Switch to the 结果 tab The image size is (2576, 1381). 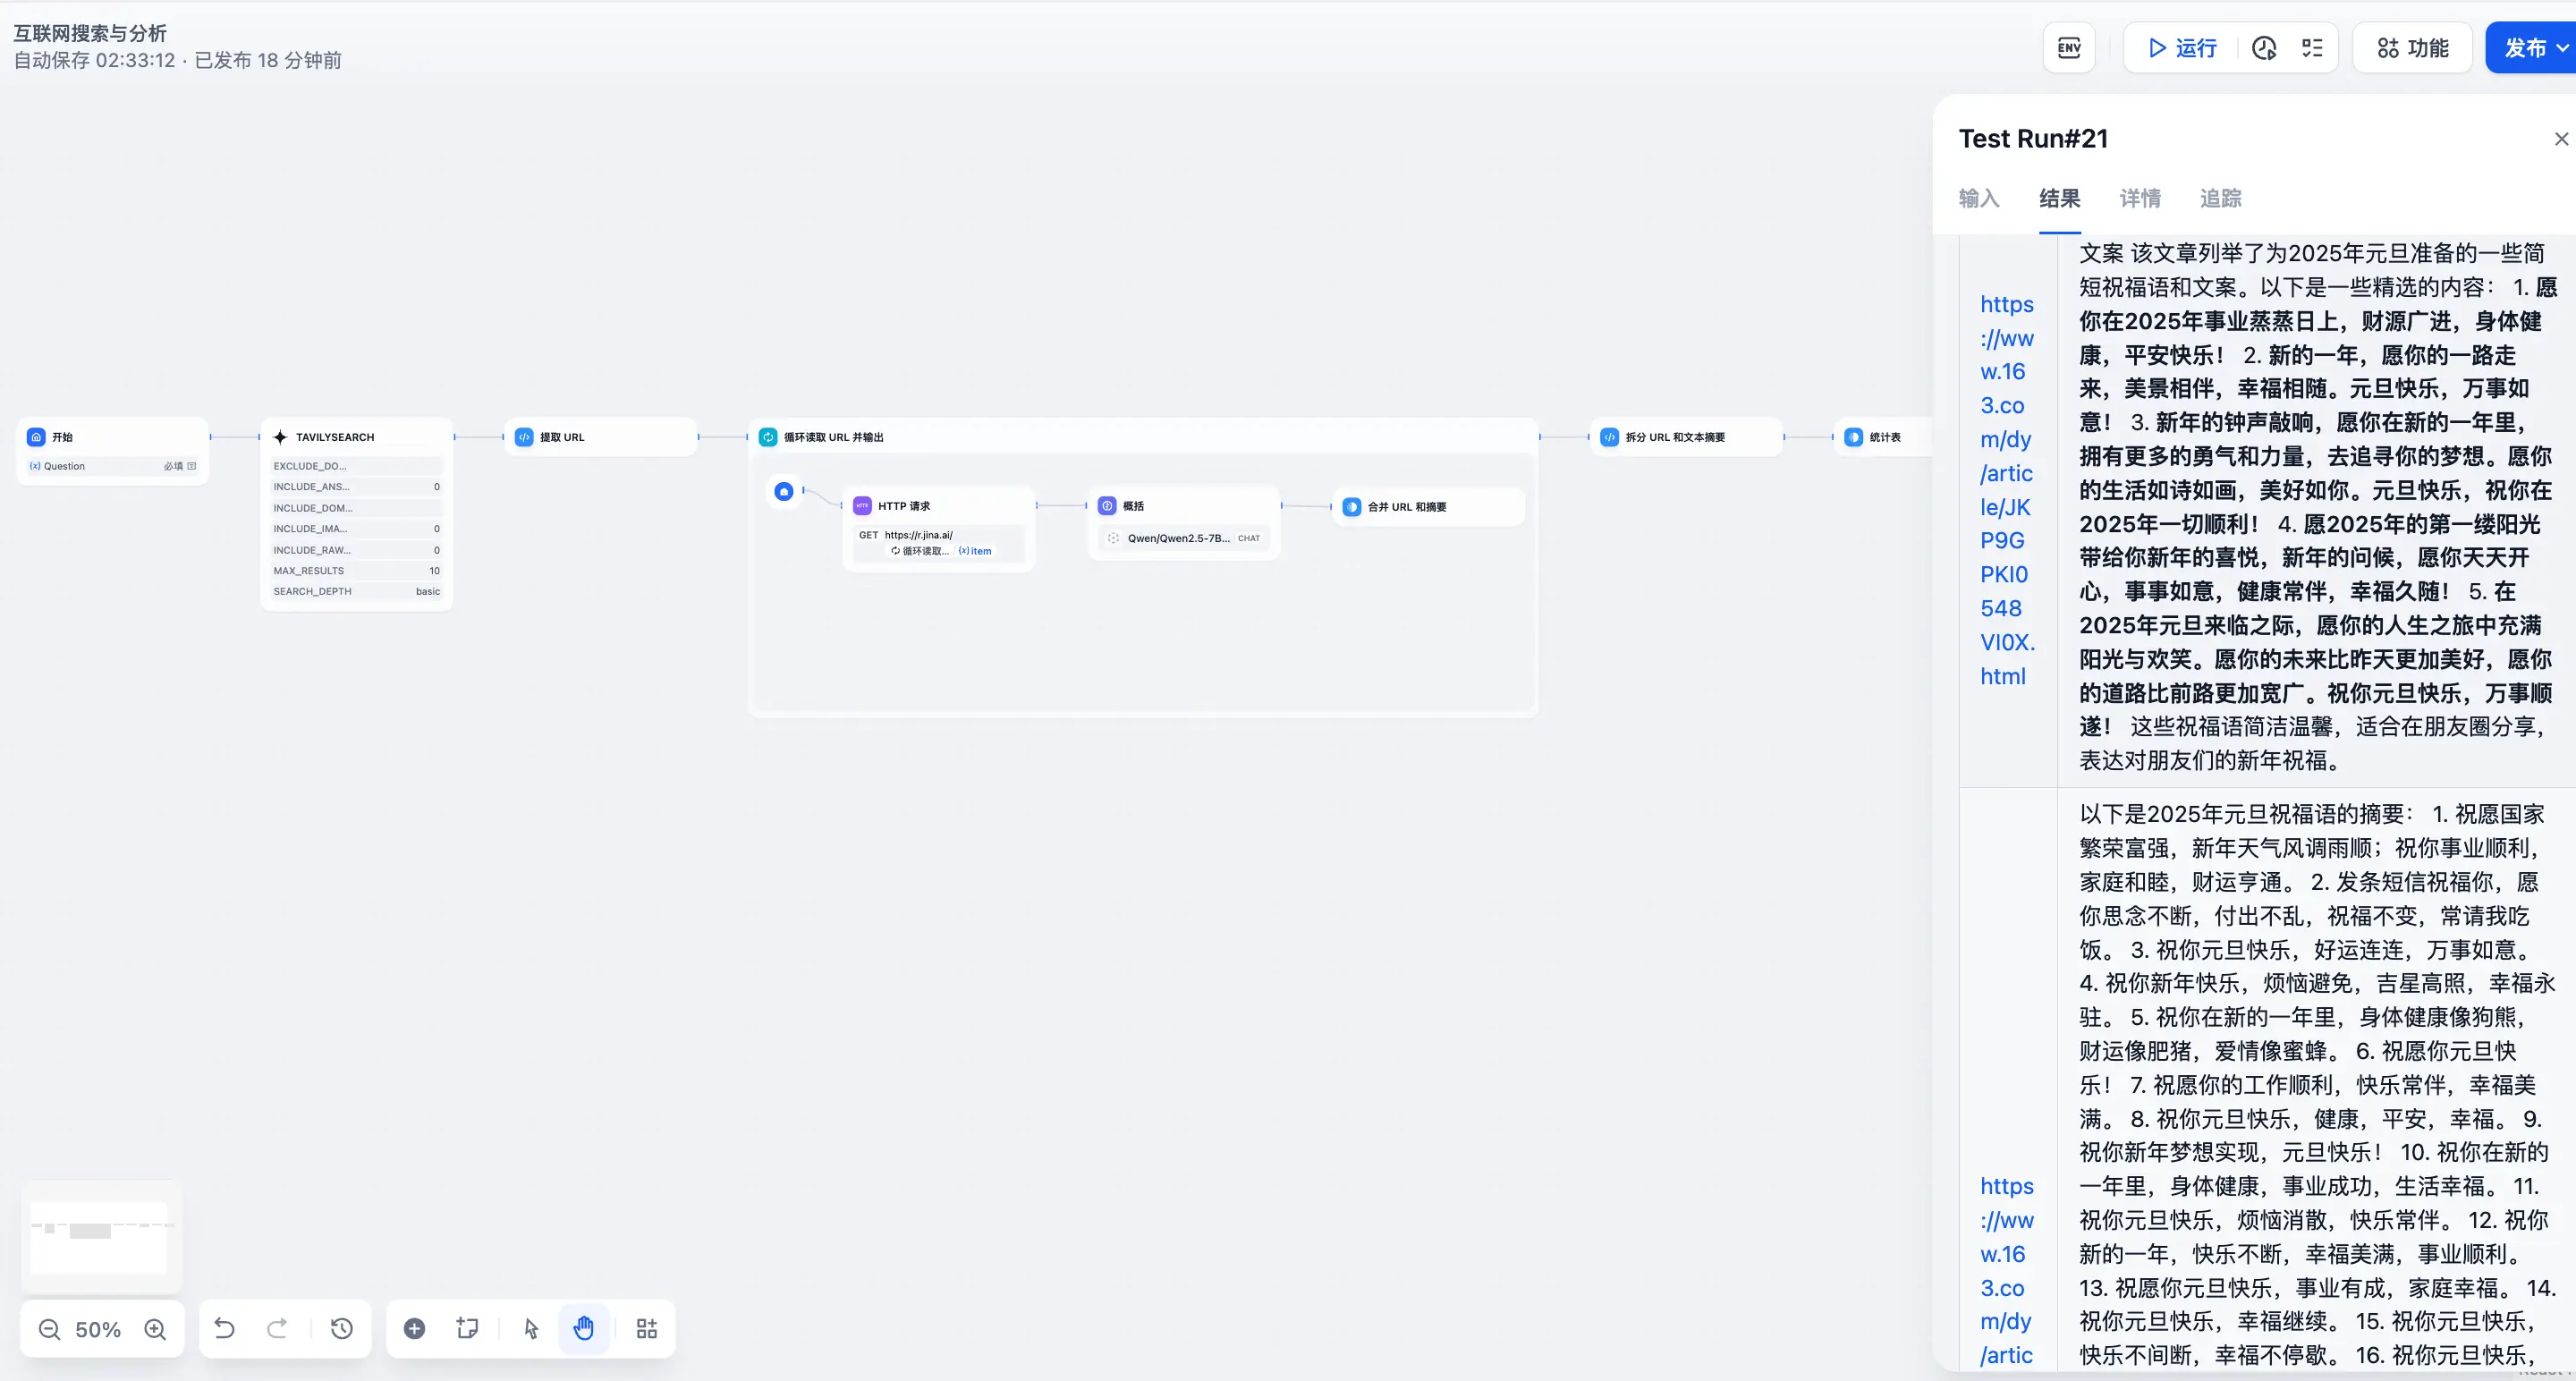(x=2060, y=198)
